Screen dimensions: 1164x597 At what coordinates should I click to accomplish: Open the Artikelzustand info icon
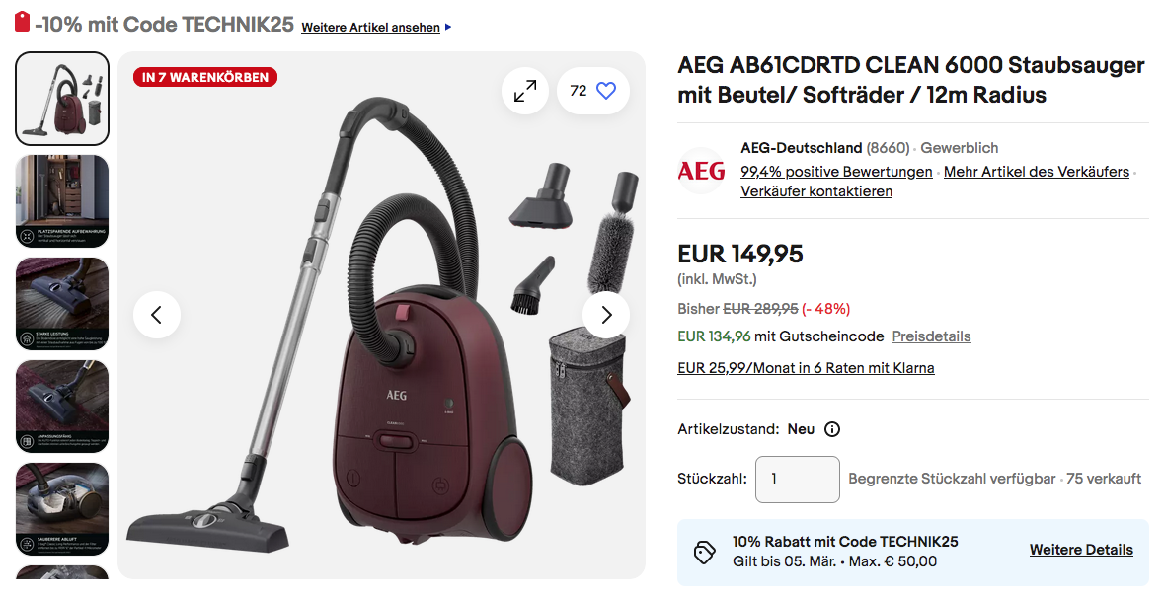point(832,429)
